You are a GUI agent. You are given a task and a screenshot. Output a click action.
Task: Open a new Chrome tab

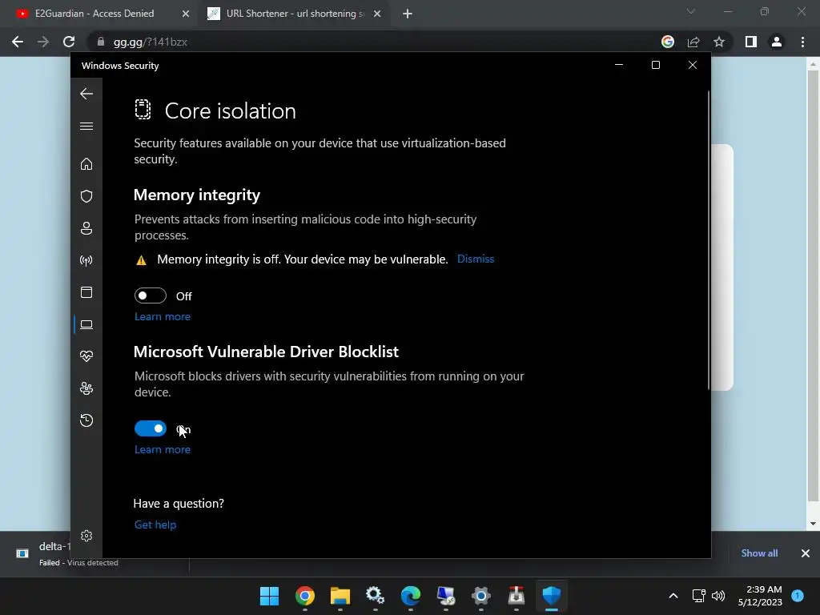(408, 14)
